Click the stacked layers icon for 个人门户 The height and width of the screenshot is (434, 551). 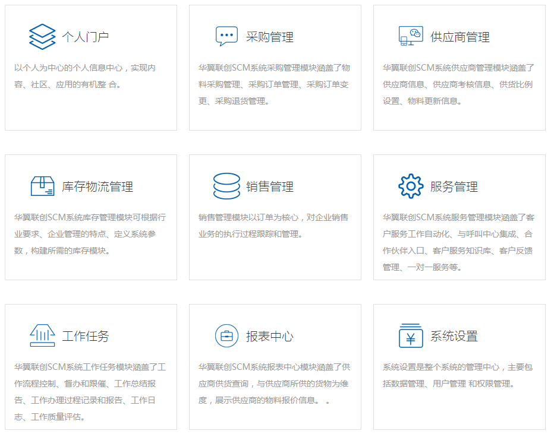(x=42, y=37)
